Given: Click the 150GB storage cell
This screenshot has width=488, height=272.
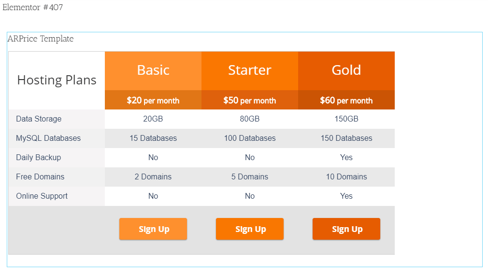Looking at the screenshot, I should [346, 119].
